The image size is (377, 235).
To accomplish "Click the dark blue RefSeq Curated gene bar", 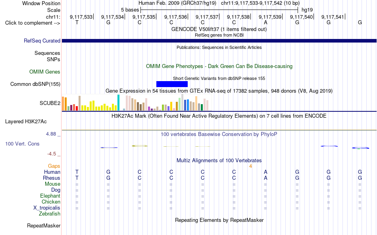I will (219, 41).
